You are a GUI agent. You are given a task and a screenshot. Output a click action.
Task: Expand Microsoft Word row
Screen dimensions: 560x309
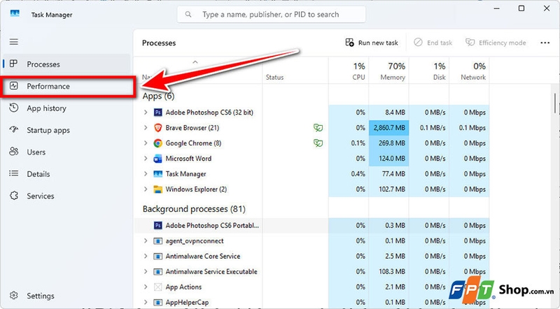(x=146, y=159)
